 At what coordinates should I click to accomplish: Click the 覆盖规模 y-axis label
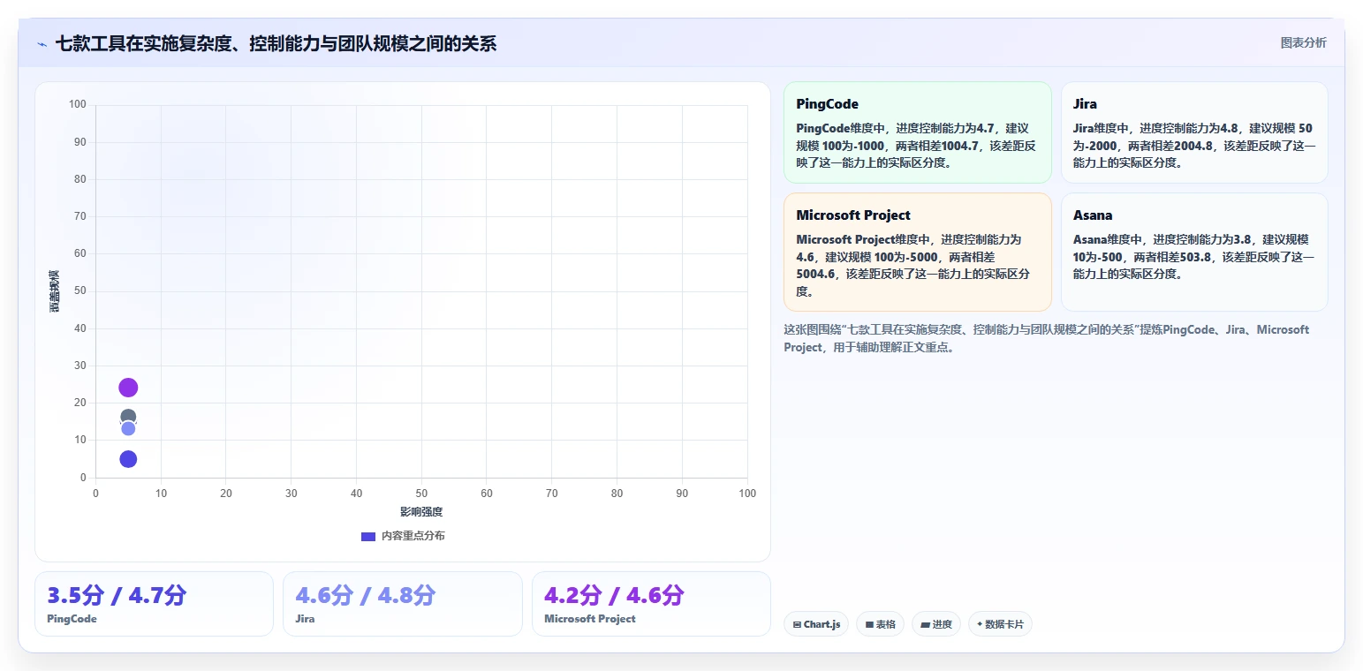click(x=55, y=291)
